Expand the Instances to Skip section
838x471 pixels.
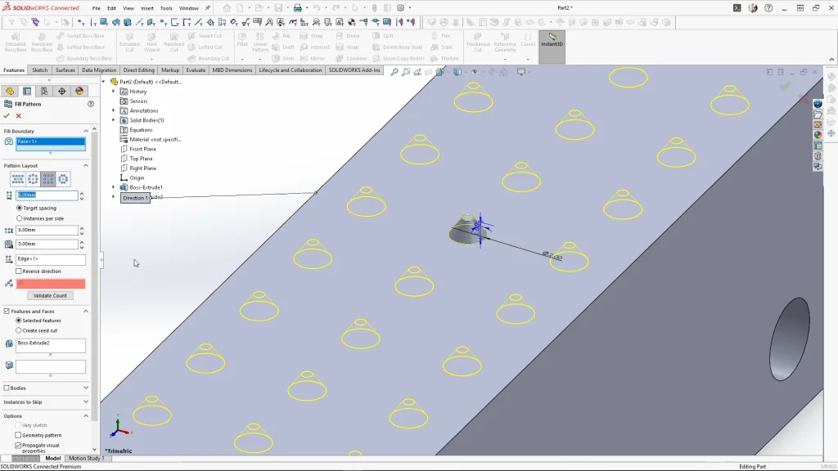(86, 402)
